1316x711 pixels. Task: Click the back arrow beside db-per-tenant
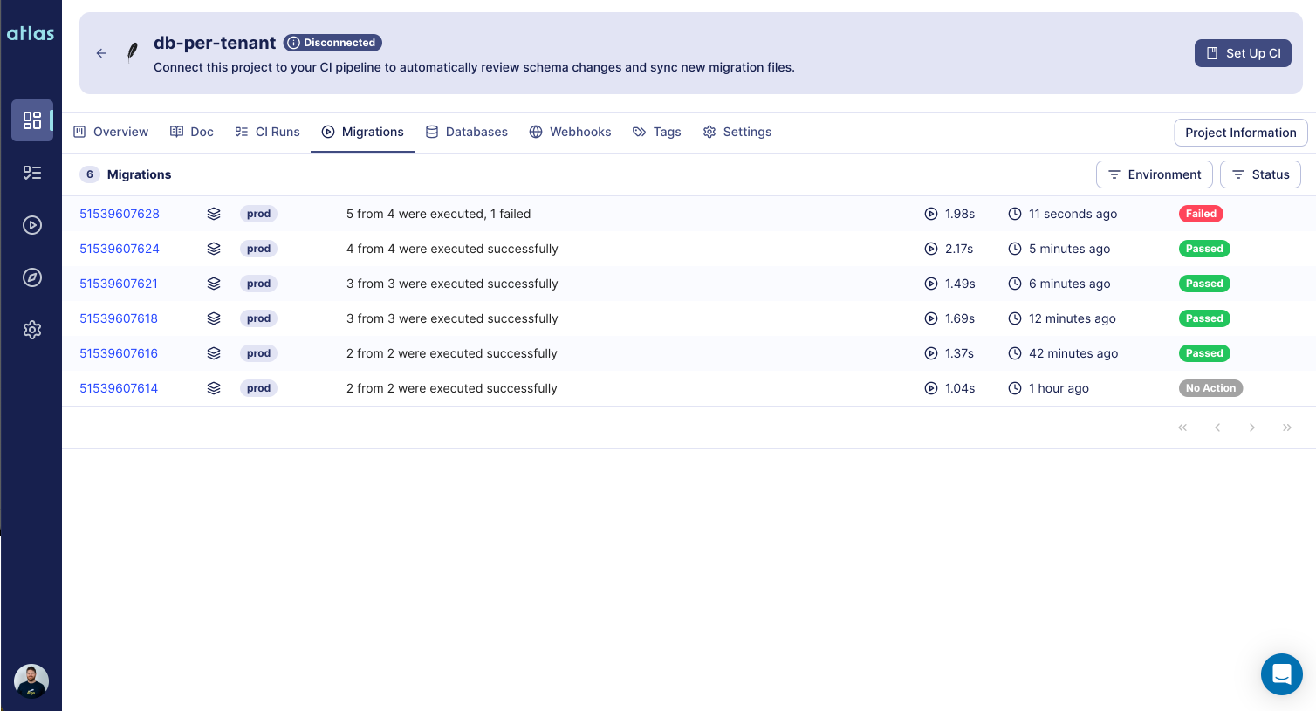click(100, 52)
